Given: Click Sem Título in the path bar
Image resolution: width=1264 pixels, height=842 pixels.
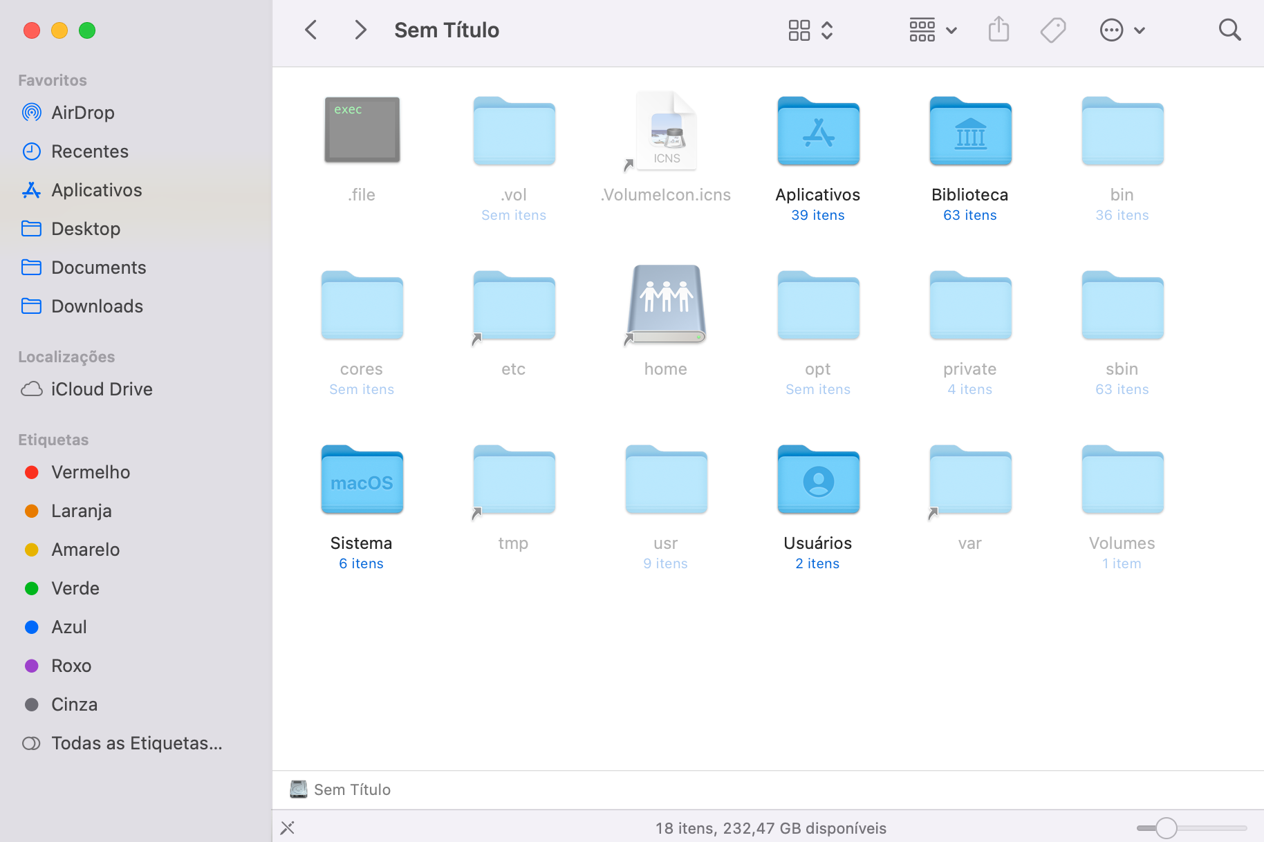Looking at the screenshot, I should point(351,789).
